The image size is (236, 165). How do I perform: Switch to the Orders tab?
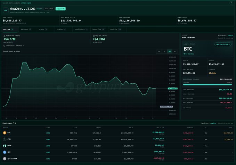(x=46, y=29)
